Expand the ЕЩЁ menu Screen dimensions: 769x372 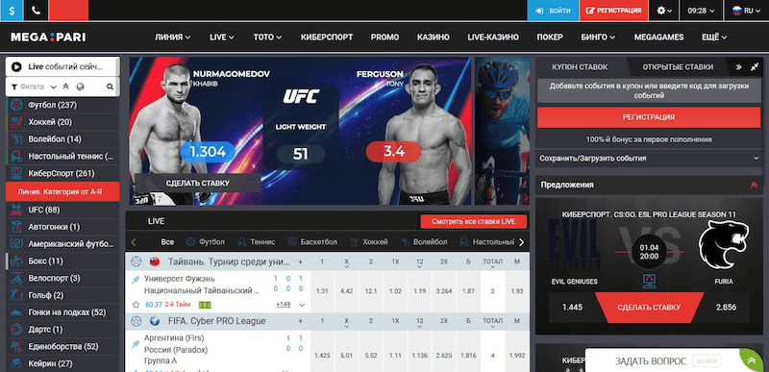(x=714, y=37)
